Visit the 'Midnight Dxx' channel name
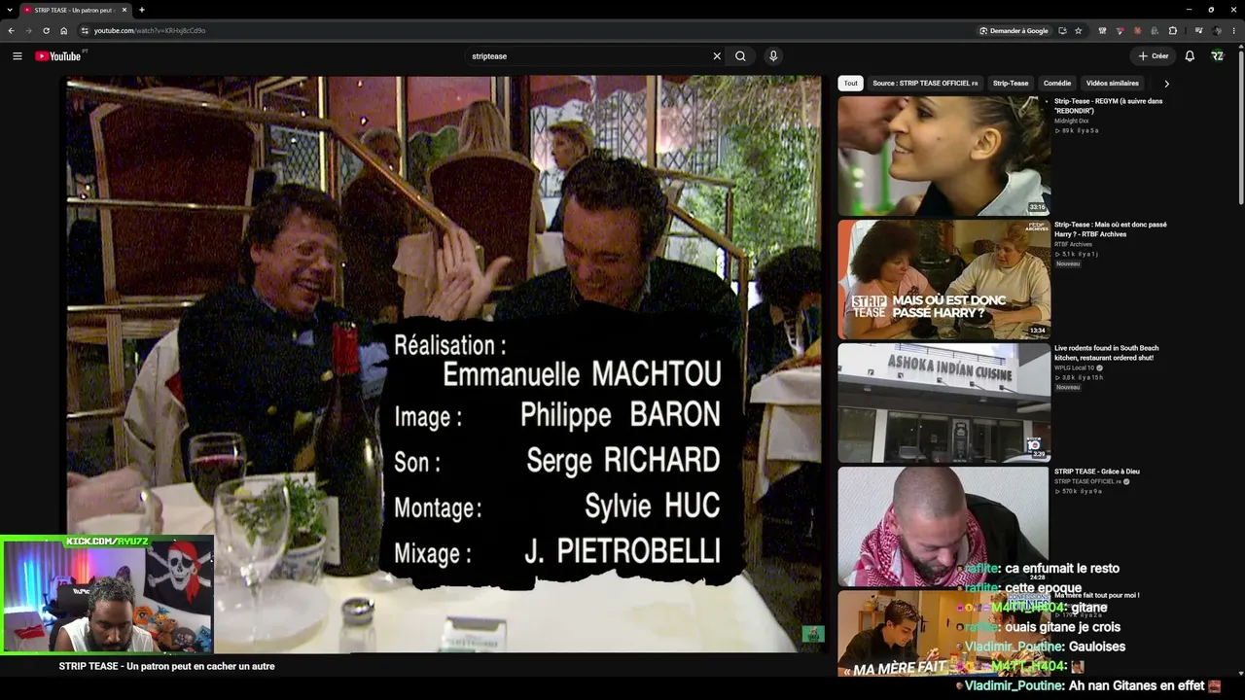Viewport: 1245px width, 700px height. [1072, 121]
